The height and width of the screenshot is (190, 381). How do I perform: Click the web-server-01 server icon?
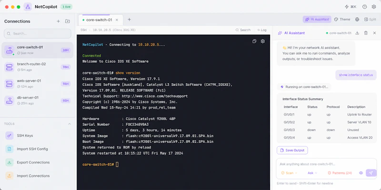pyautogui.click(x=9, y=84)
